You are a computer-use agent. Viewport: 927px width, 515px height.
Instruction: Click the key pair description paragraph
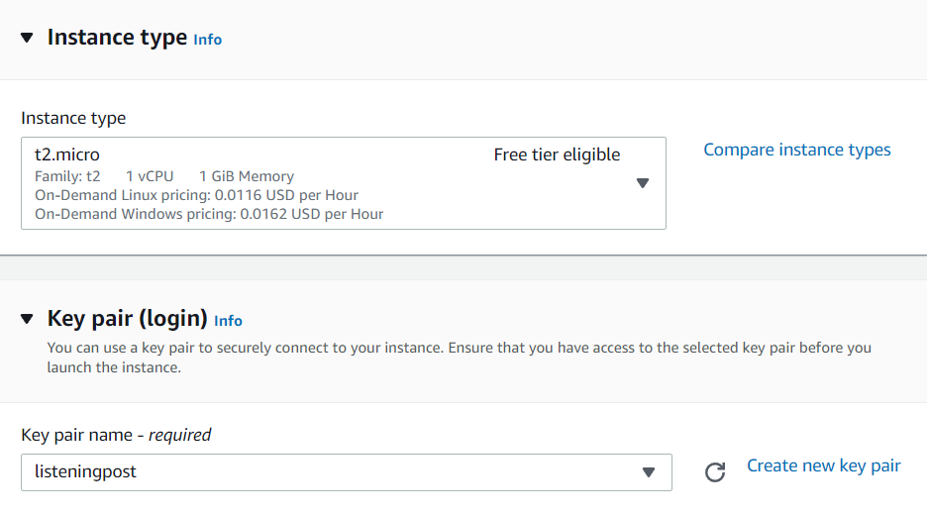point(459,358)
